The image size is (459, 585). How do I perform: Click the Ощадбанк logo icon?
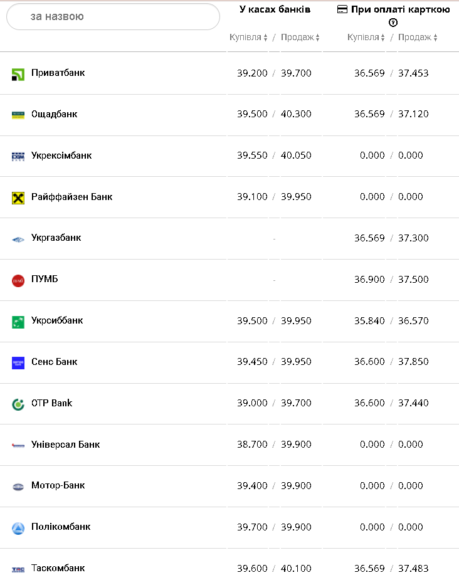[x=18, y=115]
